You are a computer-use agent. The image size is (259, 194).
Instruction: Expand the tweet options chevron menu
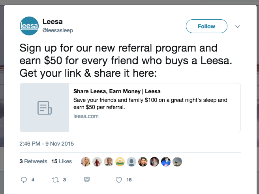pos(237,26)
